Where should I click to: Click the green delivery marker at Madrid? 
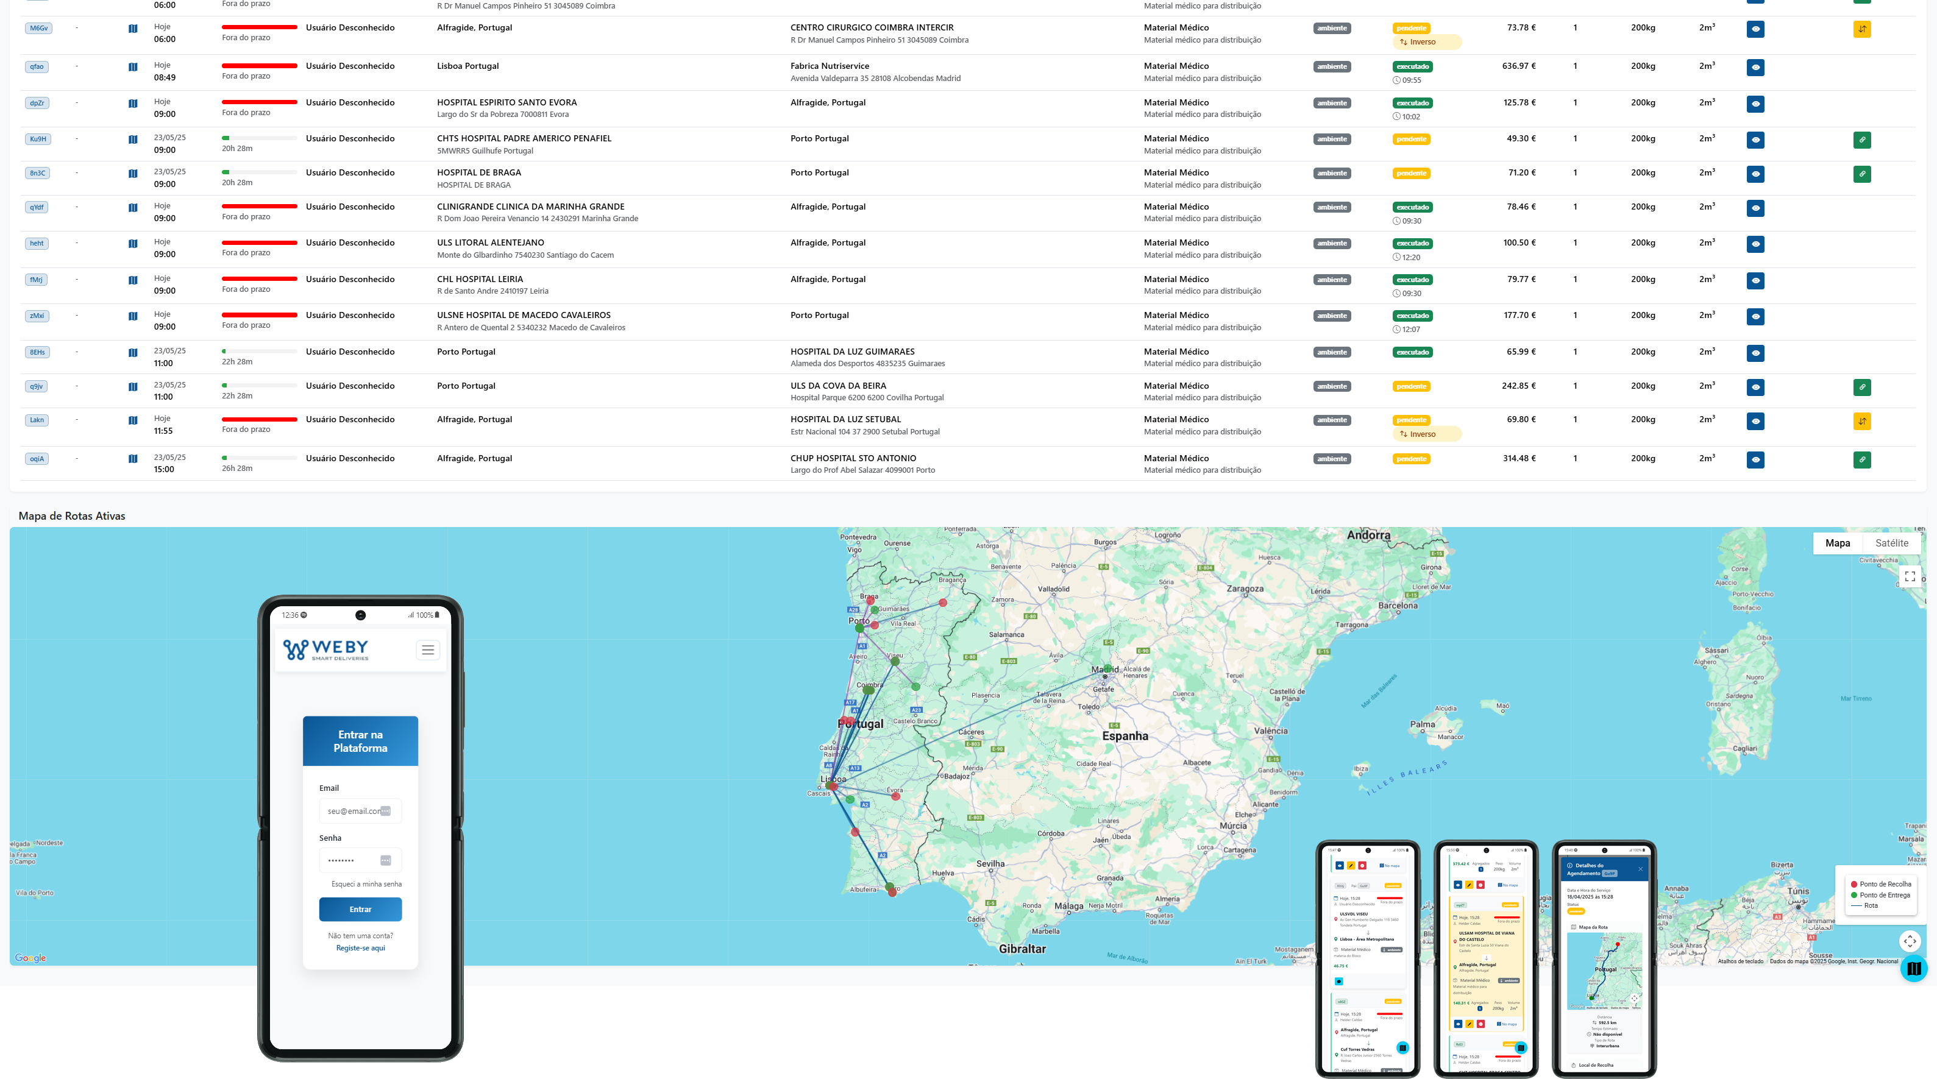1107,668
